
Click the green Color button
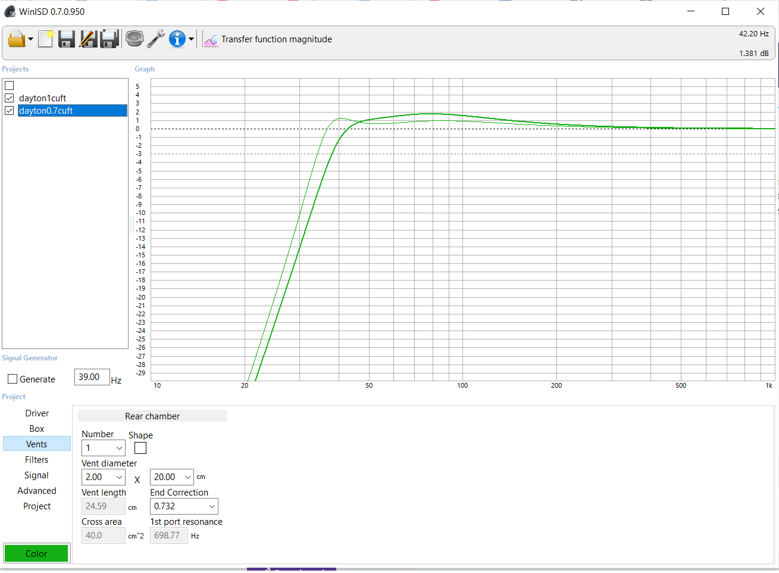coord(36,553)
